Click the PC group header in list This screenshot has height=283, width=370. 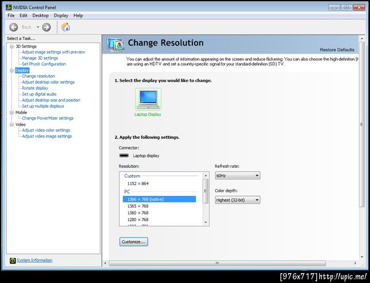(x=127, y=192)
